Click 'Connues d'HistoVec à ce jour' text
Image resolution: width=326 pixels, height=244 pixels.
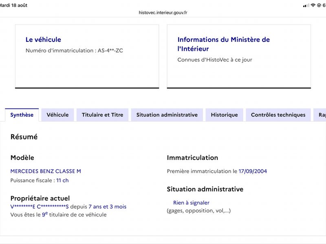point(215,60)
